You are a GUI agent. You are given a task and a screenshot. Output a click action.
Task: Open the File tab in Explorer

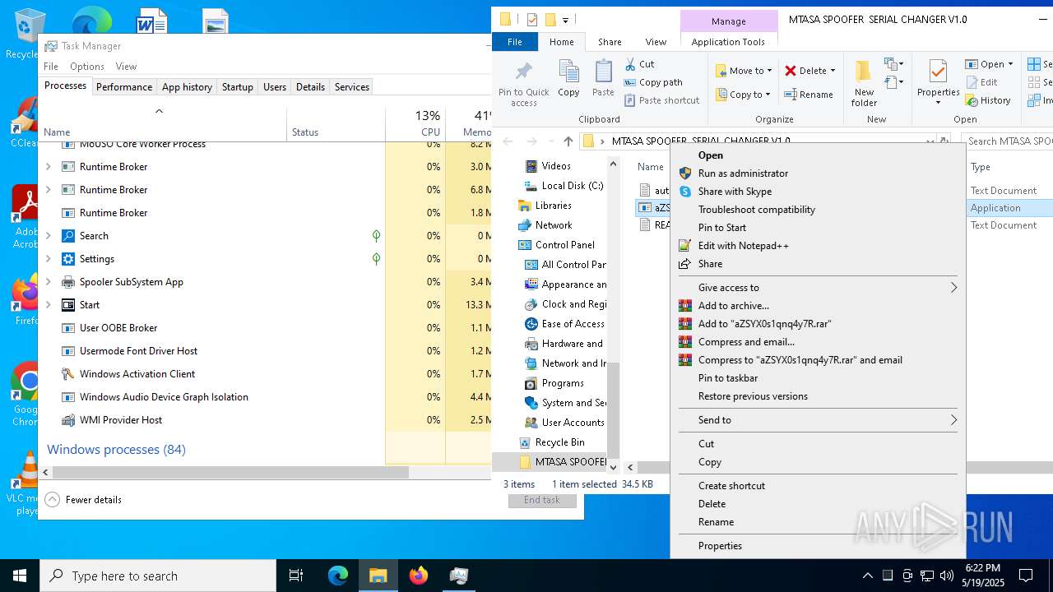(x=515, y=42)
